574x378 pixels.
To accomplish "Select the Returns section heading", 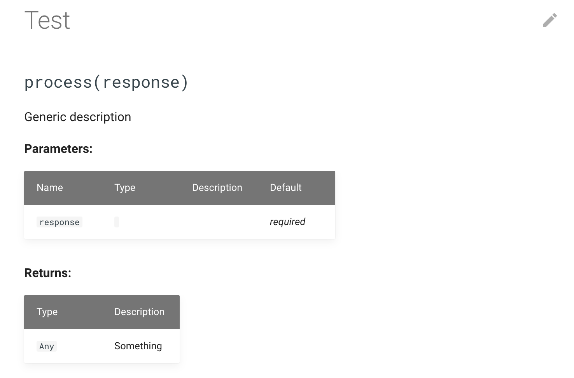I will point(47,273).
